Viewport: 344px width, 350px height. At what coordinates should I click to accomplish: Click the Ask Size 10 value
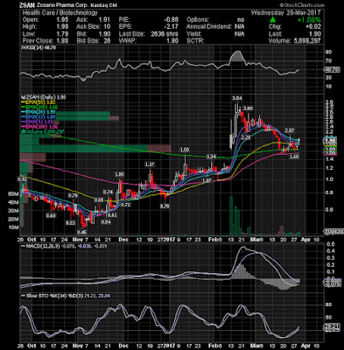(107, 26)
